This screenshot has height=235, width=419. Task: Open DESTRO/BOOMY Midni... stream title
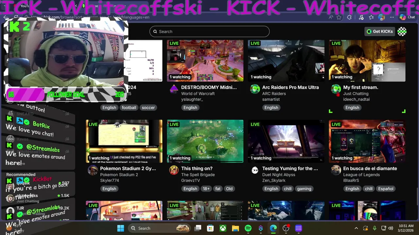(x=209, y=87)
